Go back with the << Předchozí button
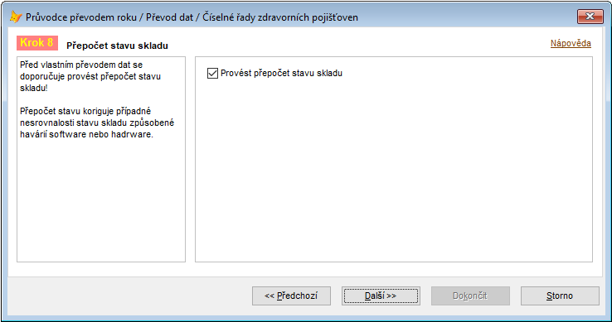The height and width of the screenshot is (322, 612). pos(291,296)
